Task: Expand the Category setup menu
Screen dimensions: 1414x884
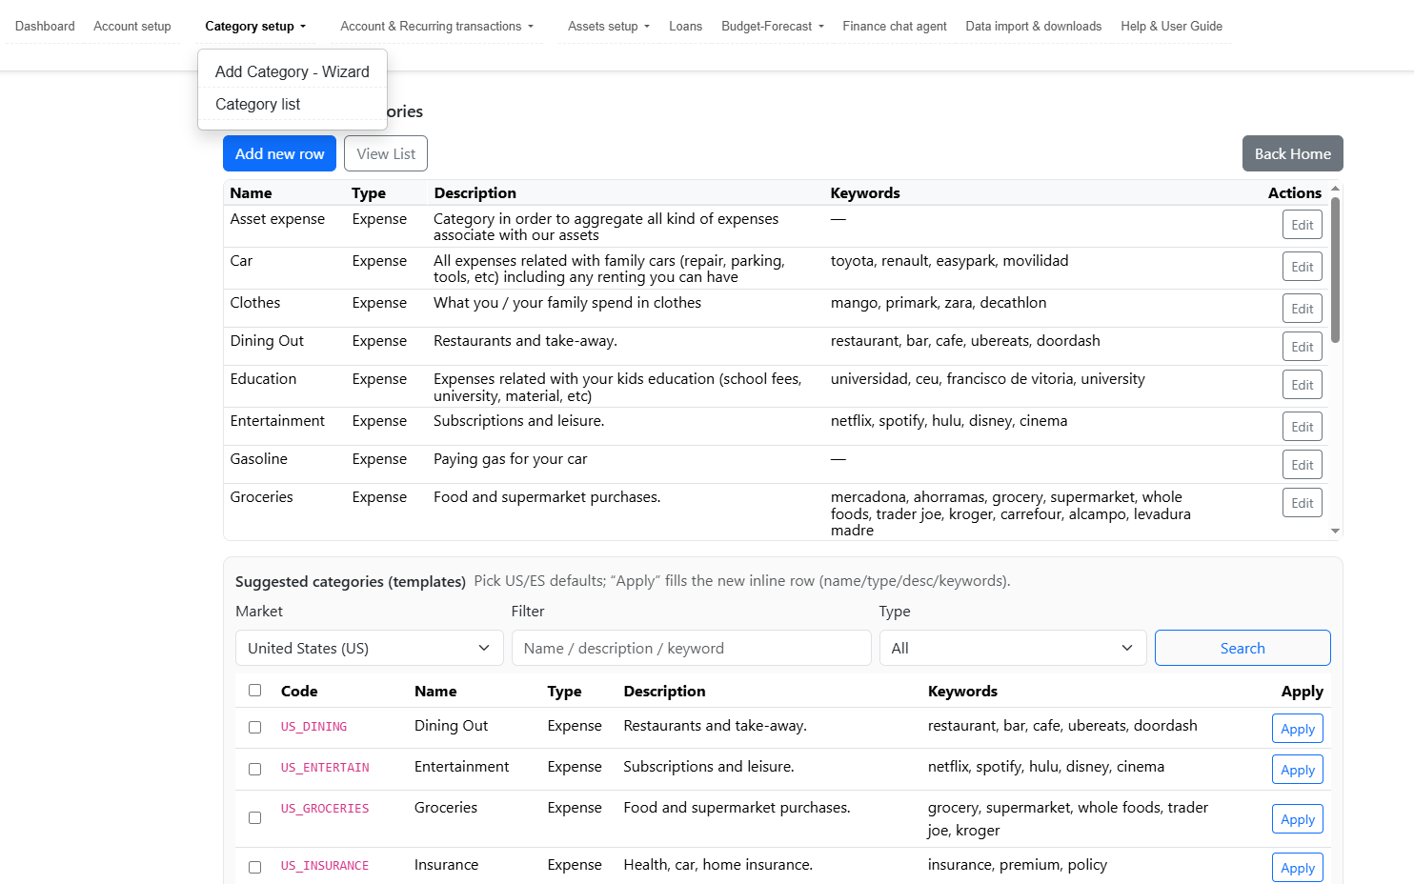Action: point(255,26)
